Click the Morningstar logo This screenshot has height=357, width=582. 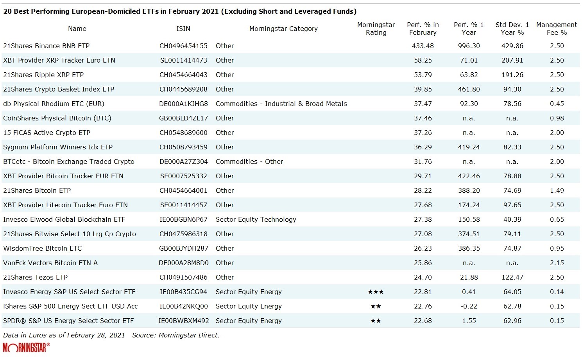point(26,347)
